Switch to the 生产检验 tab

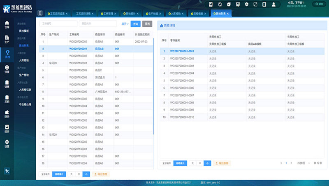coord(153,14)
